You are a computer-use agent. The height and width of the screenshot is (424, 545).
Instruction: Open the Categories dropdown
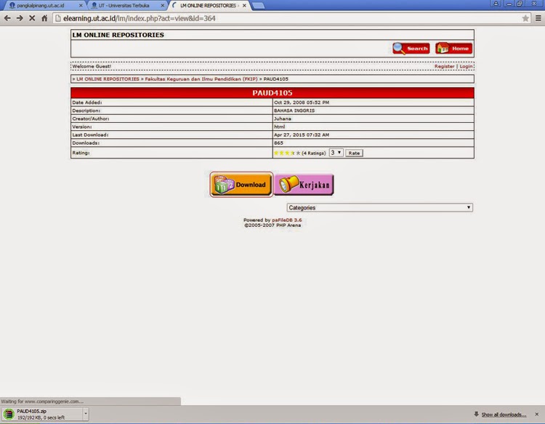pos(379,208)
